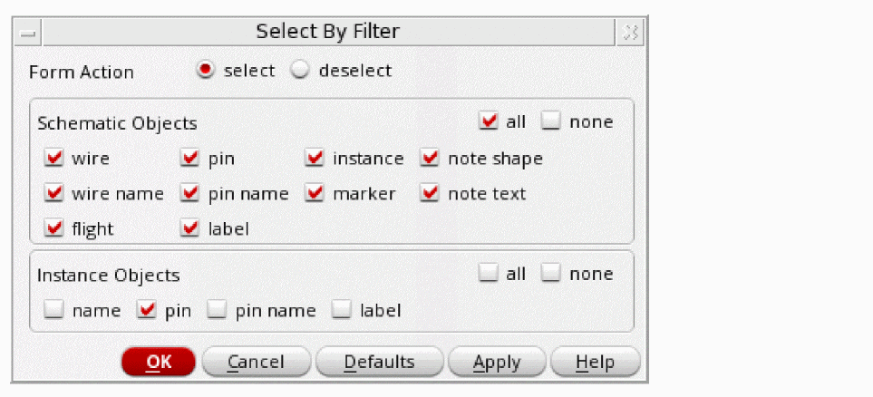Click the OK button
873x397 pixels.
click(159, 362)
